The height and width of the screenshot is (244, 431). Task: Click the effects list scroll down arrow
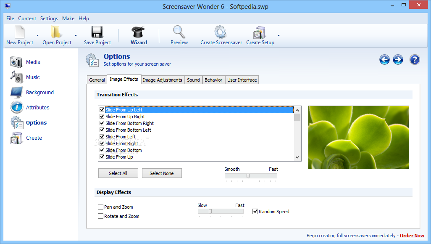coord(297,157)
